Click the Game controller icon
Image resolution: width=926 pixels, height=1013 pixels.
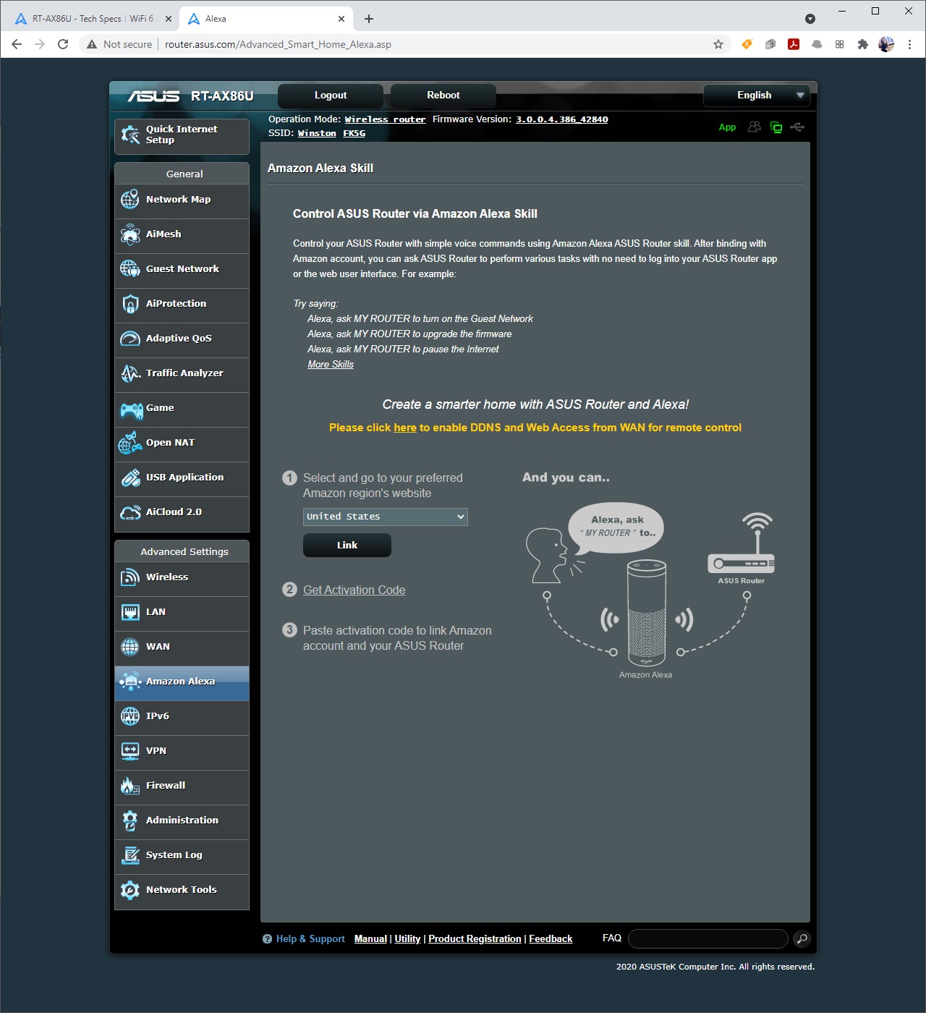click(131, 410)
